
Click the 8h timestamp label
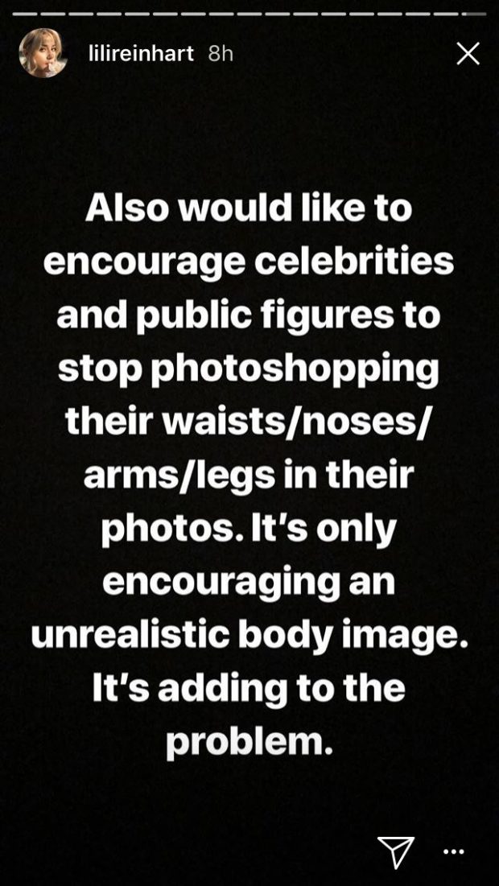click(221, 54)
